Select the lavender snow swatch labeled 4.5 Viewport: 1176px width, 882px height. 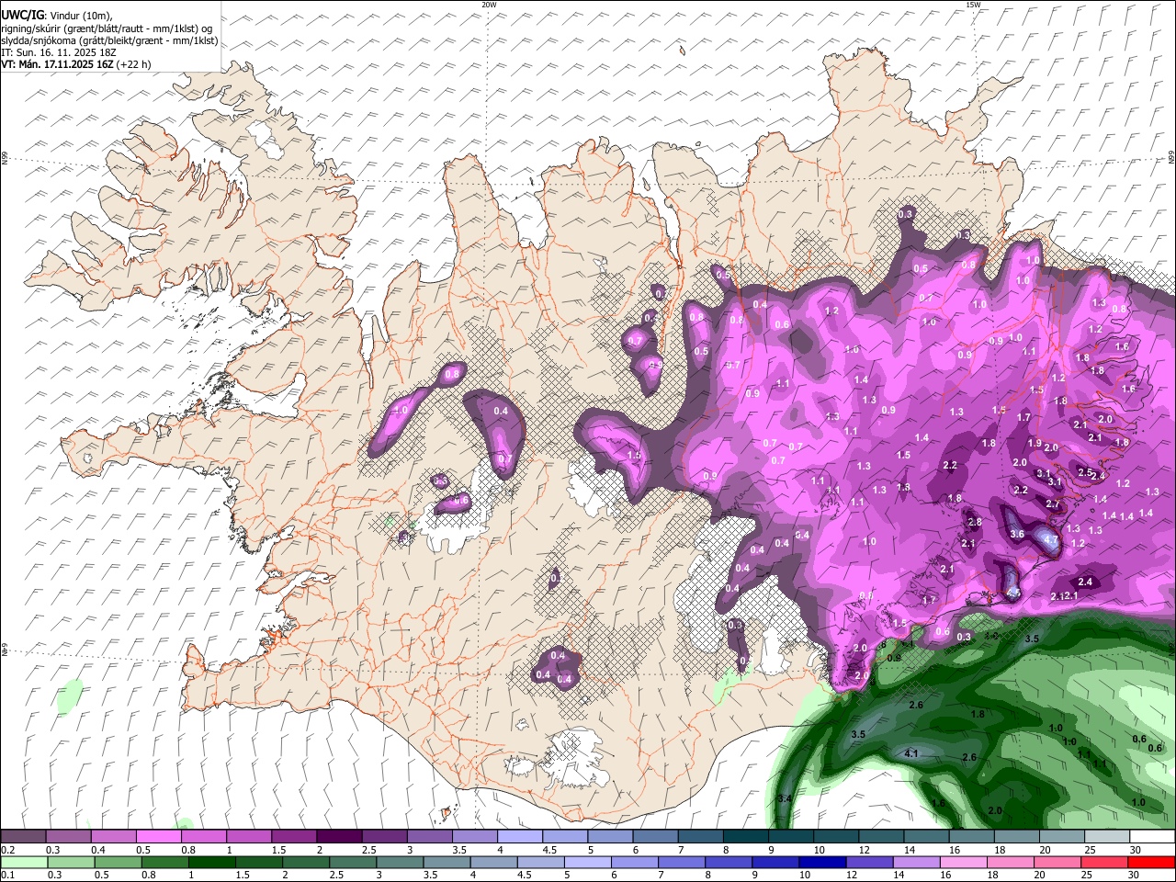pos(564,837)
